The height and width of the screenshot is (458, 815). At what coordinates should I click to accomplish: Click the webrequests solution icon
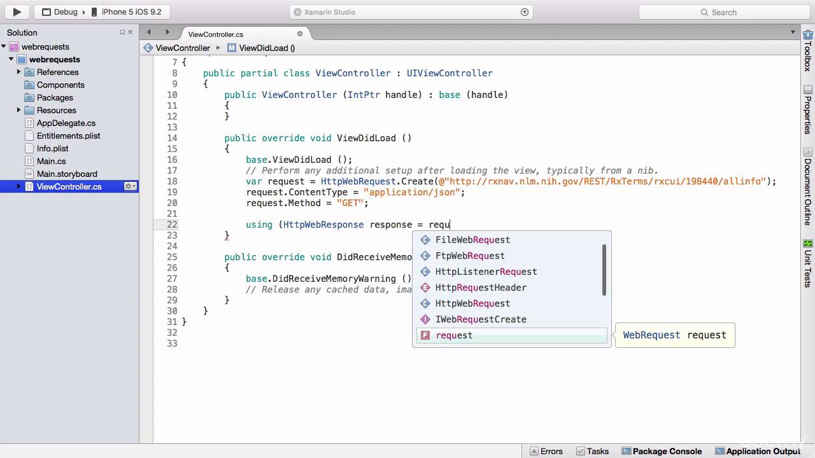coord(14,46)
